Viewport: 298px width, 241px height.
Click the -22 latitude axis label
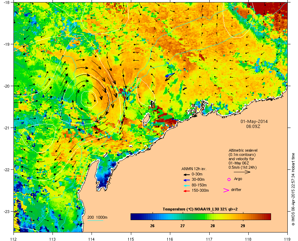coord(6,169)
